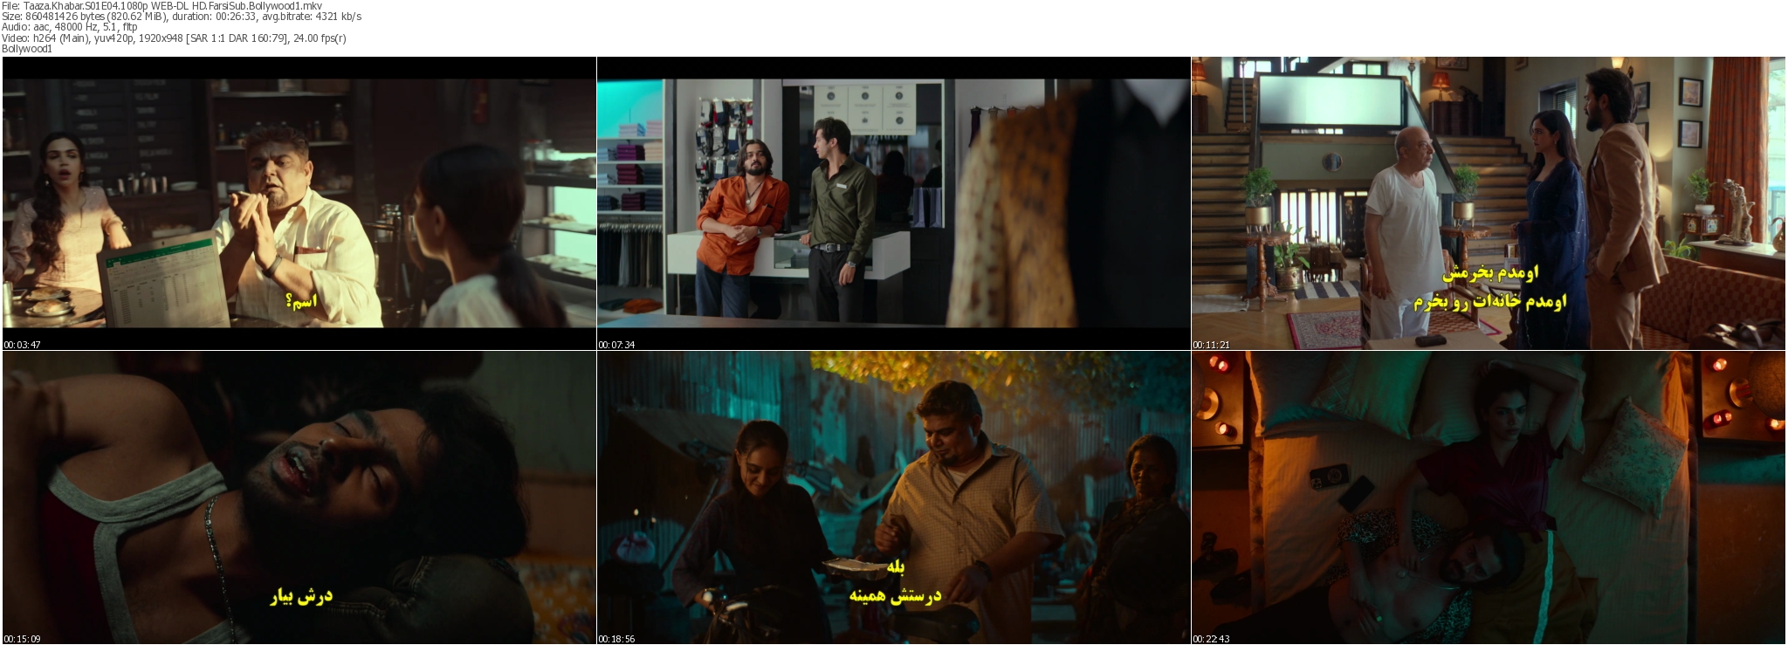Click the subtitle line 'درستش همینه'
The height and width of the screenshot is (645, 1788).
(895, 596)
